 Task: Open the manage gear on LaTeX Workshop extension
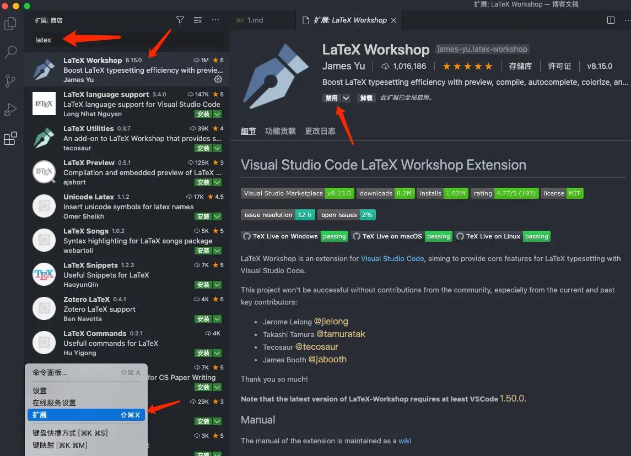click(x=218, y=79)
